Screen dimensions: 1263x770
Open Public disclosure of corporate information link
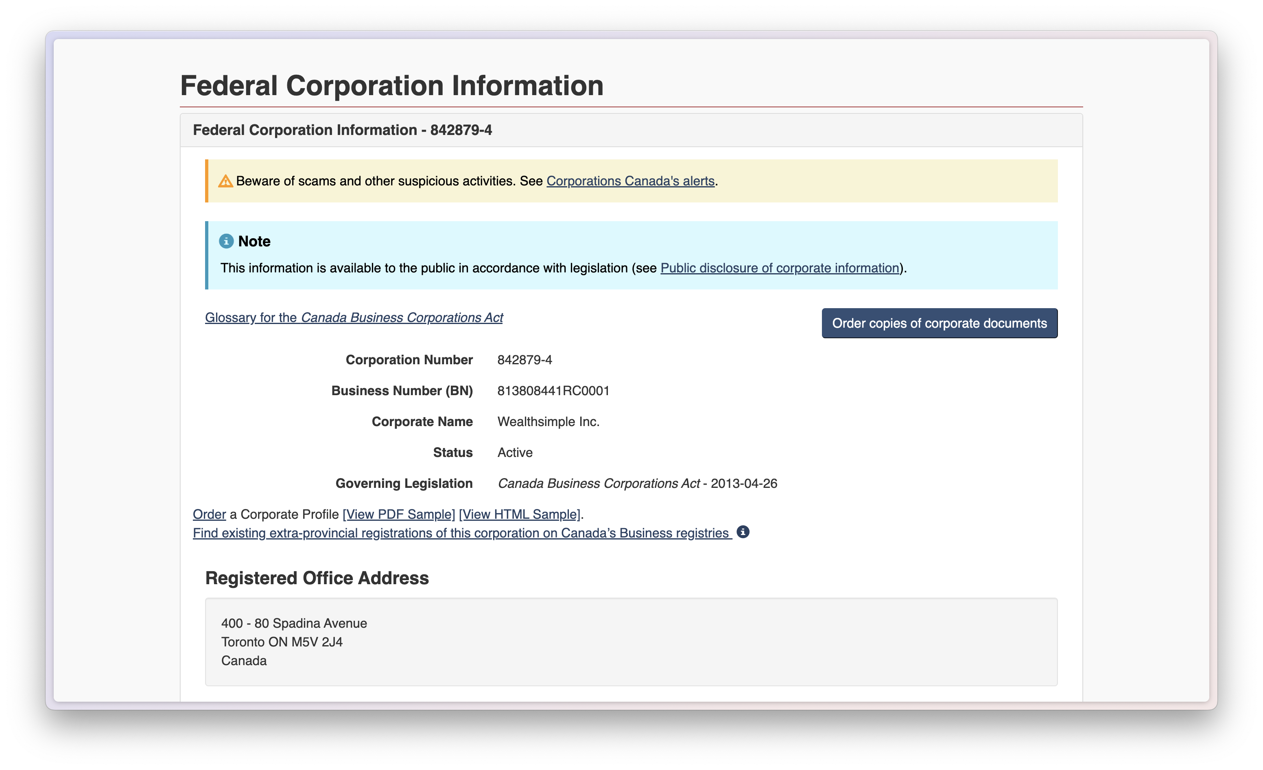[x=780, y=268]
